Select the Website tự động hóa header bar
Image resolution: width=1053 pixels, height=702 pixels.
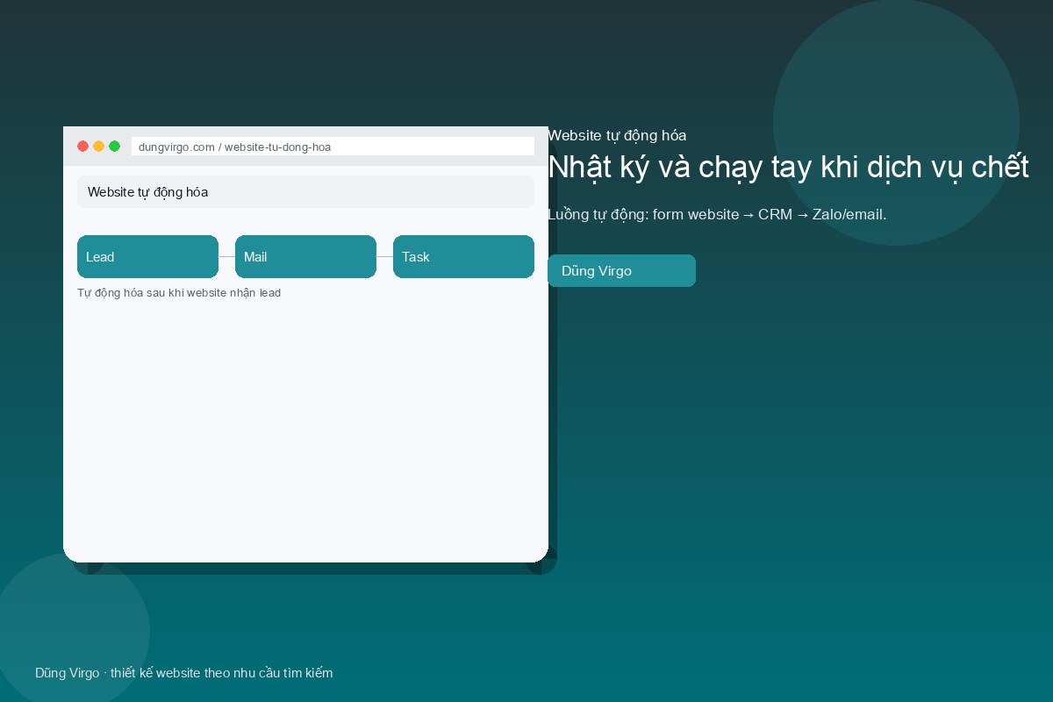(x=305, y=191)
